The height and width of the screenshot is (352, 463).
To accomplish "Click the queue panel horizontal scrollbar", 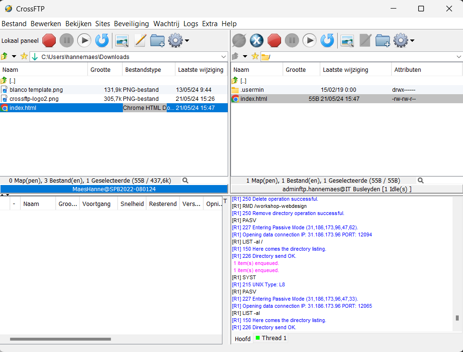I will [x=60, y=339].
